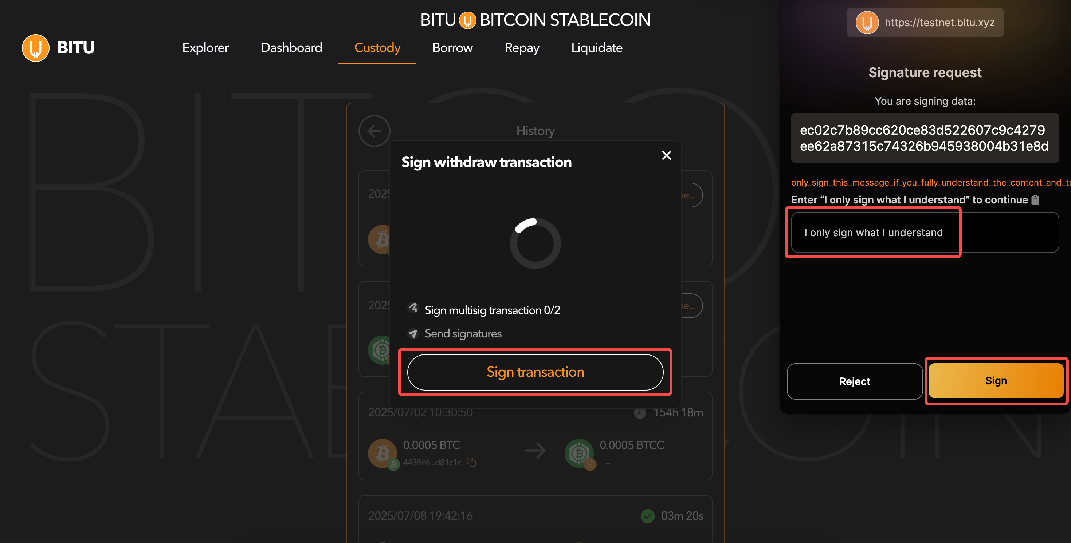Click the paste clipboard icon beside continue prompt
The height and width of the screenshot is (543, 1071).
[x=1035, y=200]
